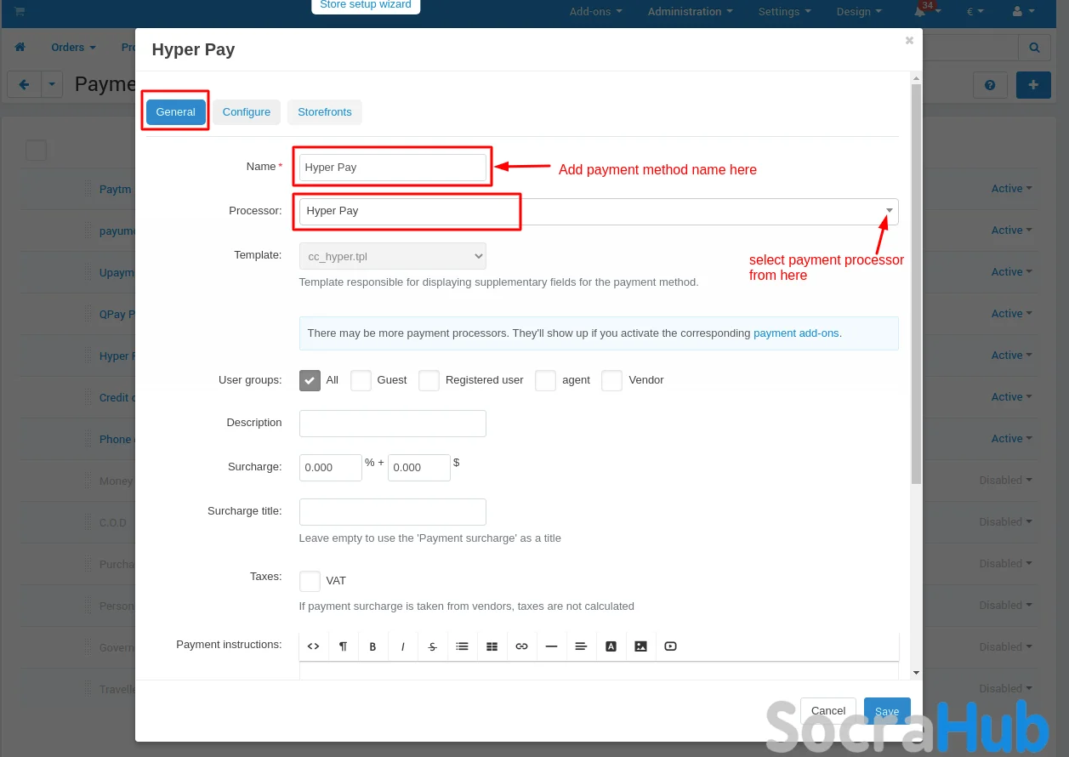
Task: Switch to the Configure tab
Action: point(247,112)
